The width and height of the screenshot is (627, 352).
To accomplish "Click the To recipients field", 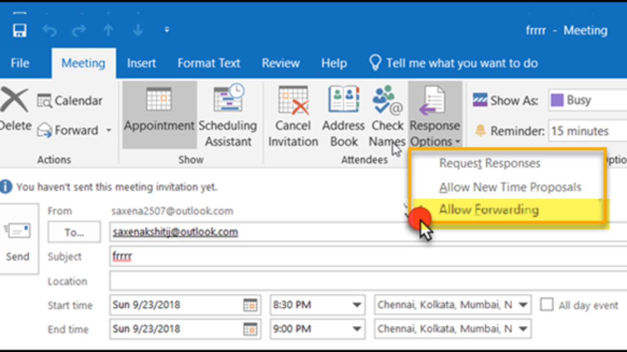I will 368,232.
